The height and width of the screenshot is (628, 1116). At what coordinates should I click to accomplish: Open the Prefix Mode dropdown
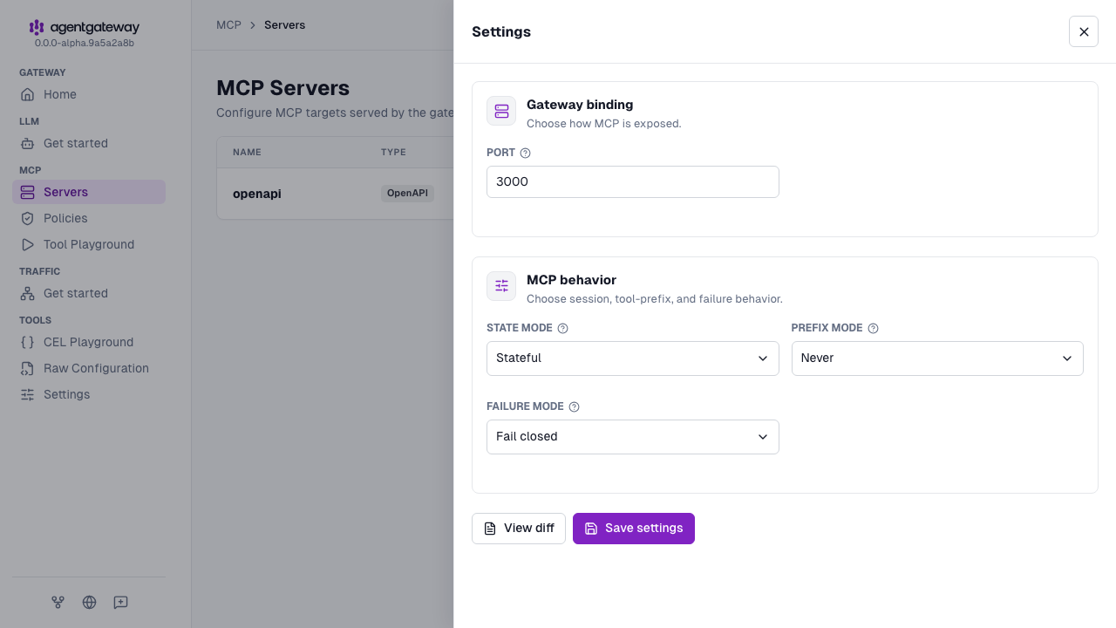(937, 358)
